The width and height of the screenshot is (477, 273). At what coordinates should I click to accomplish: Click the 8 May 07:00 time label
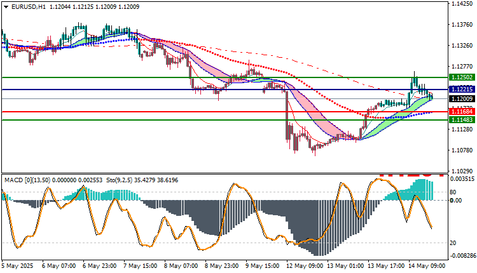tap(181, 266)
